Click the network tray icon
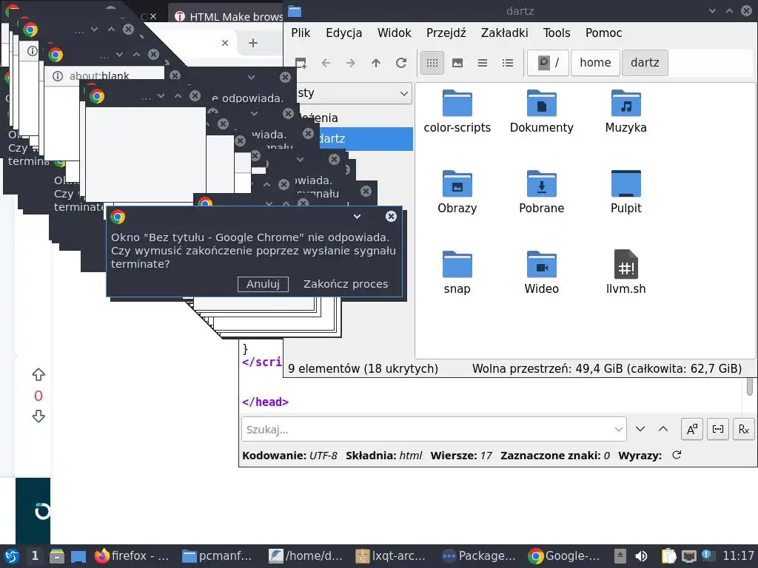The height and width of the screenshot is (568, 758). [689, 556]
